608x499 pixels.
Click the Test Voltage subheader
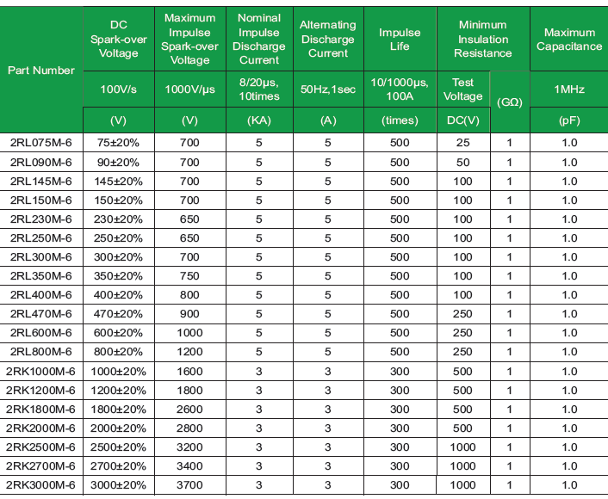[463, 89]
